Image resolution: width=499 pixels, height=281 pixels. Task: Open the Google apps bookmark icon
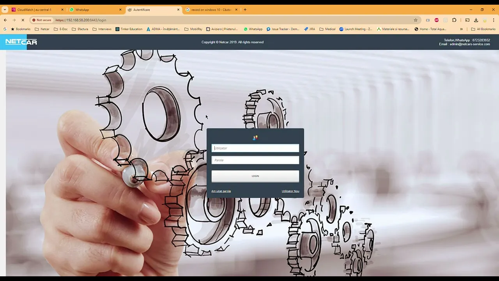pos(5,29)
